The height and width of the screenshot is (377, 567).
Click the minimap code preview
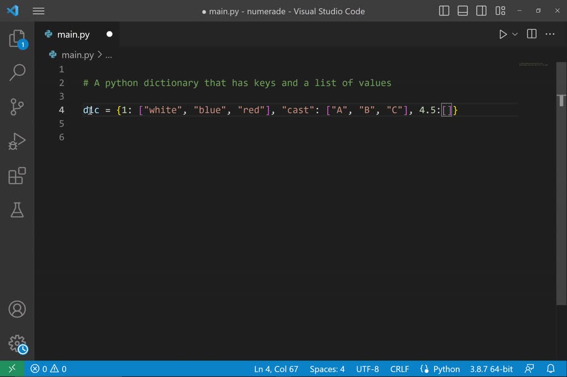point(533,64)
